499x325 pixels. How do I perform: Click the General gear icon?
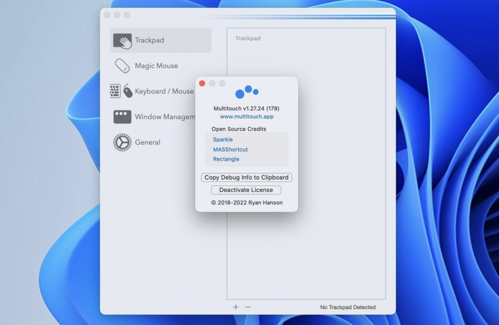[122, 142]
